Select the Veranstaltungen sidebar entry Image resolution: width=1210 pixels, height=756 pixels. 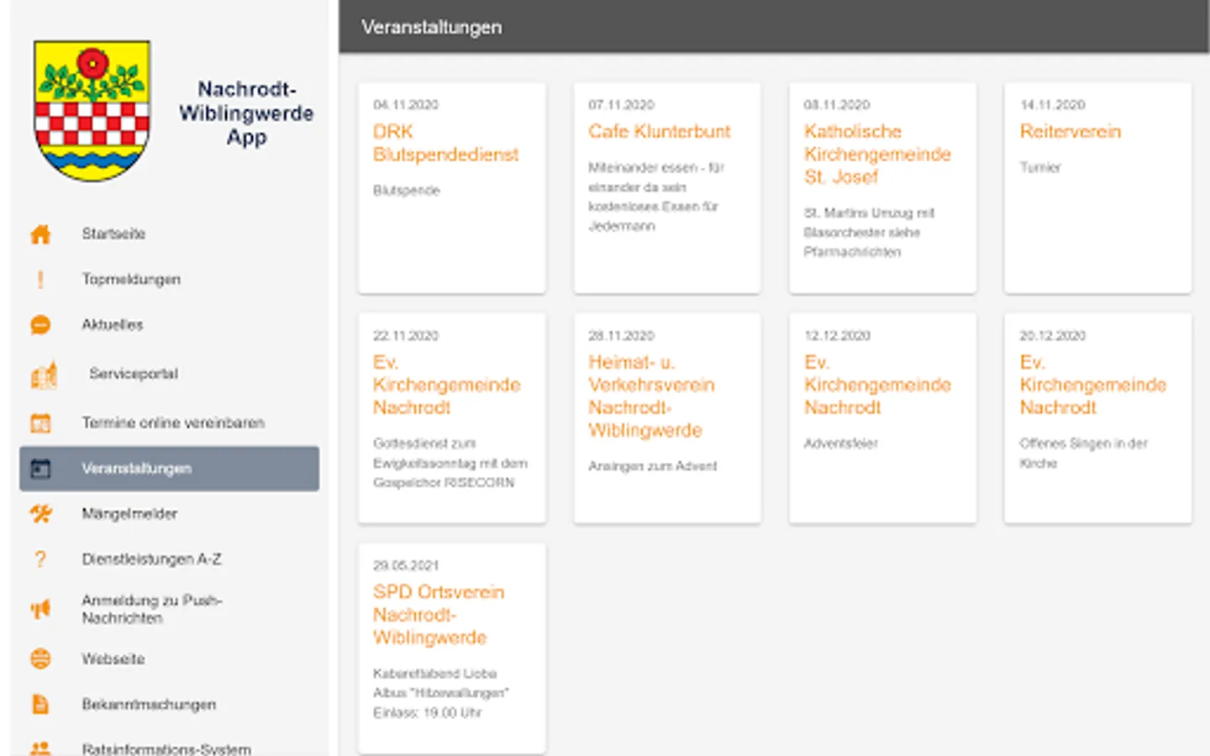pyautogui.click(x=169, y=469)
